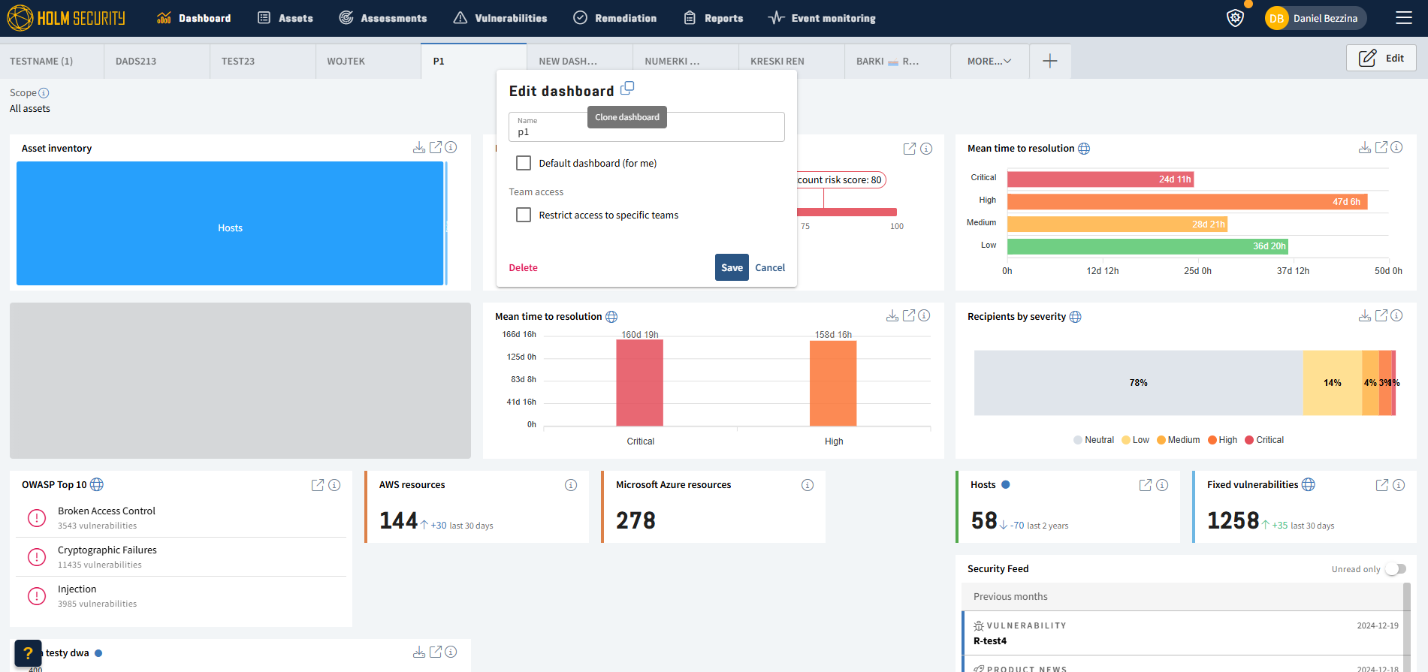Screen dimensions: 1428x672
Task: Open the Daniel Bezzina user menu
Action: point(1315,18)
